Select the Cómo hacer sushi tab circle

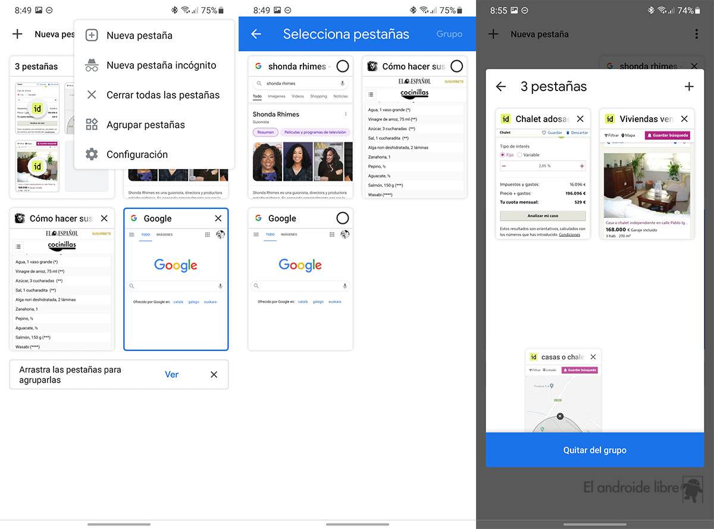pos(456,66)
